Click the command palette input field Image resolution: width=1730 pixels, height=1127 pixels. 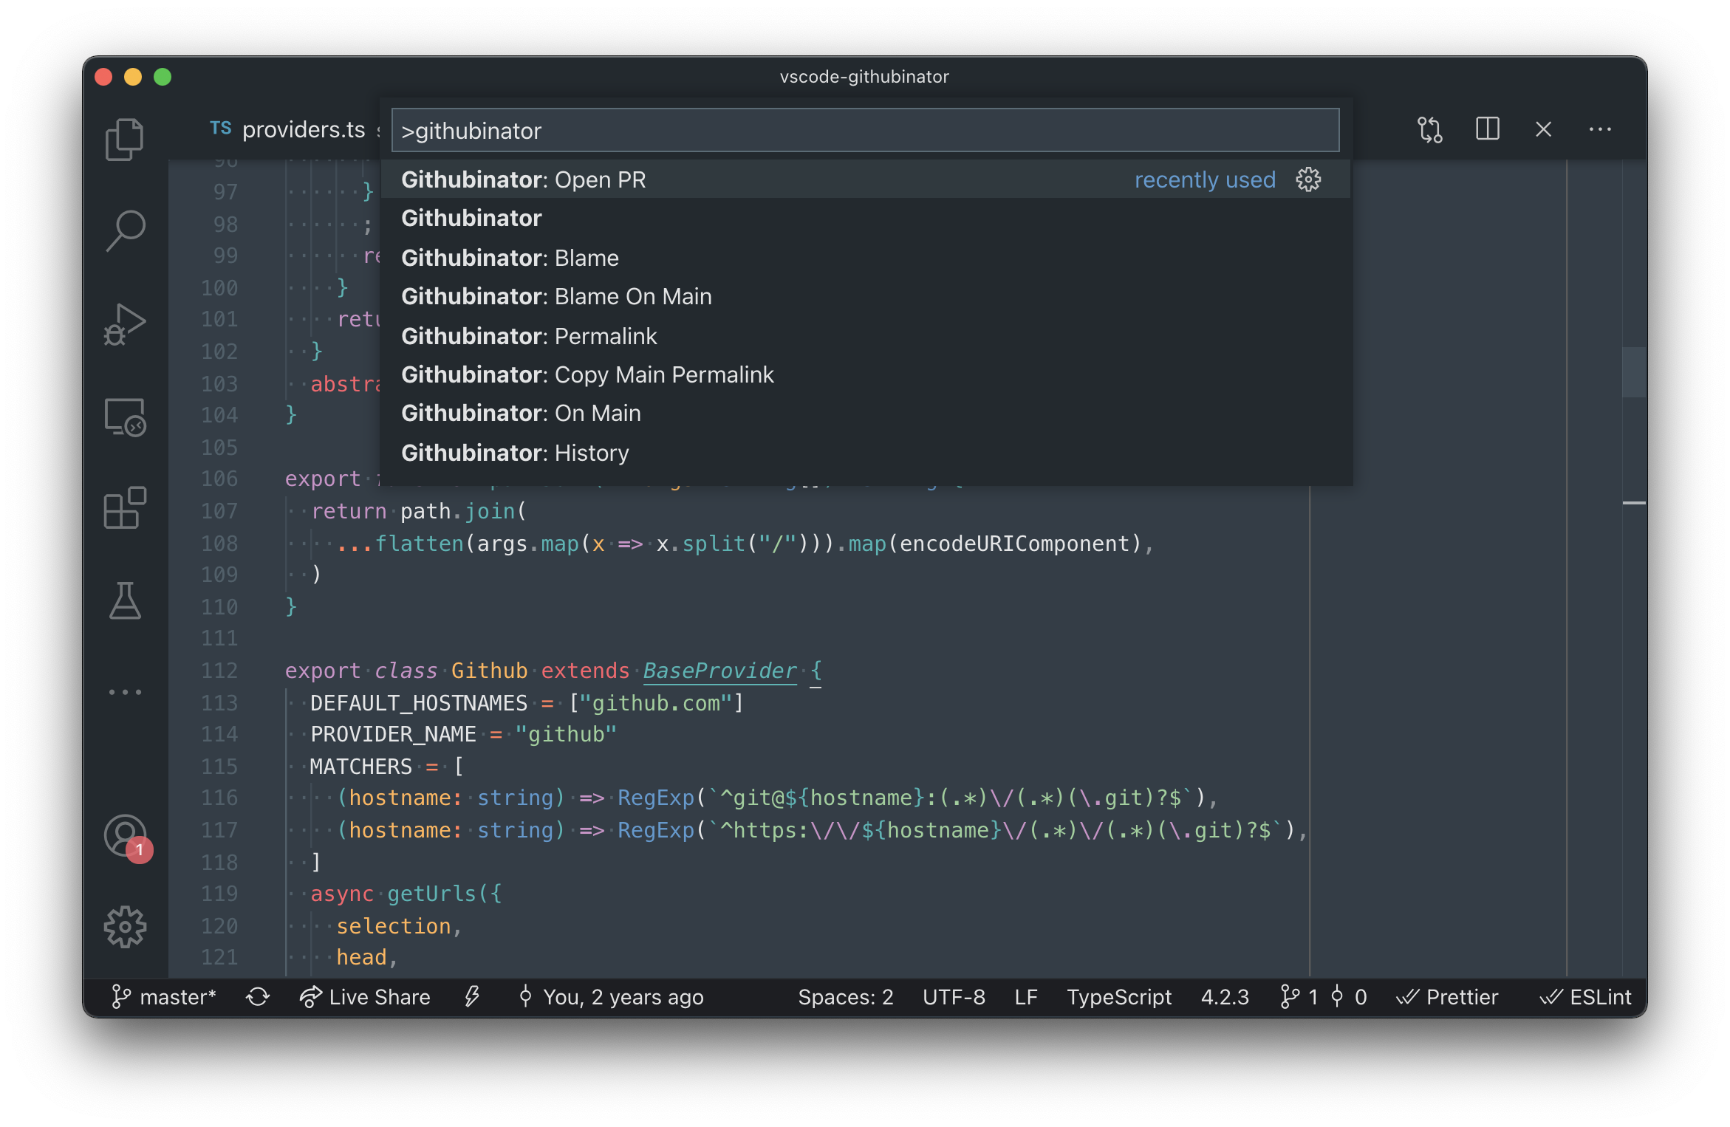[x=865, y=130]
